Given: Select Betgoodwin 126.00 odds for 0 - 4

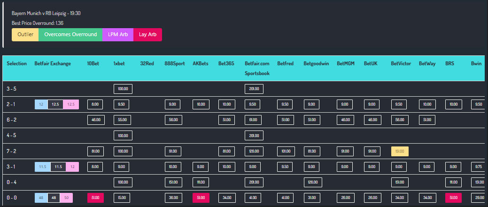Looking at the screenshot, I should click(x=313, y=182).
